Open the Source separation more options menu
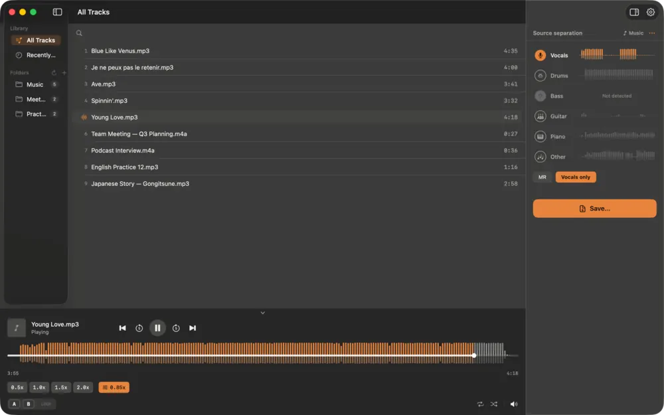 point(652,33)
